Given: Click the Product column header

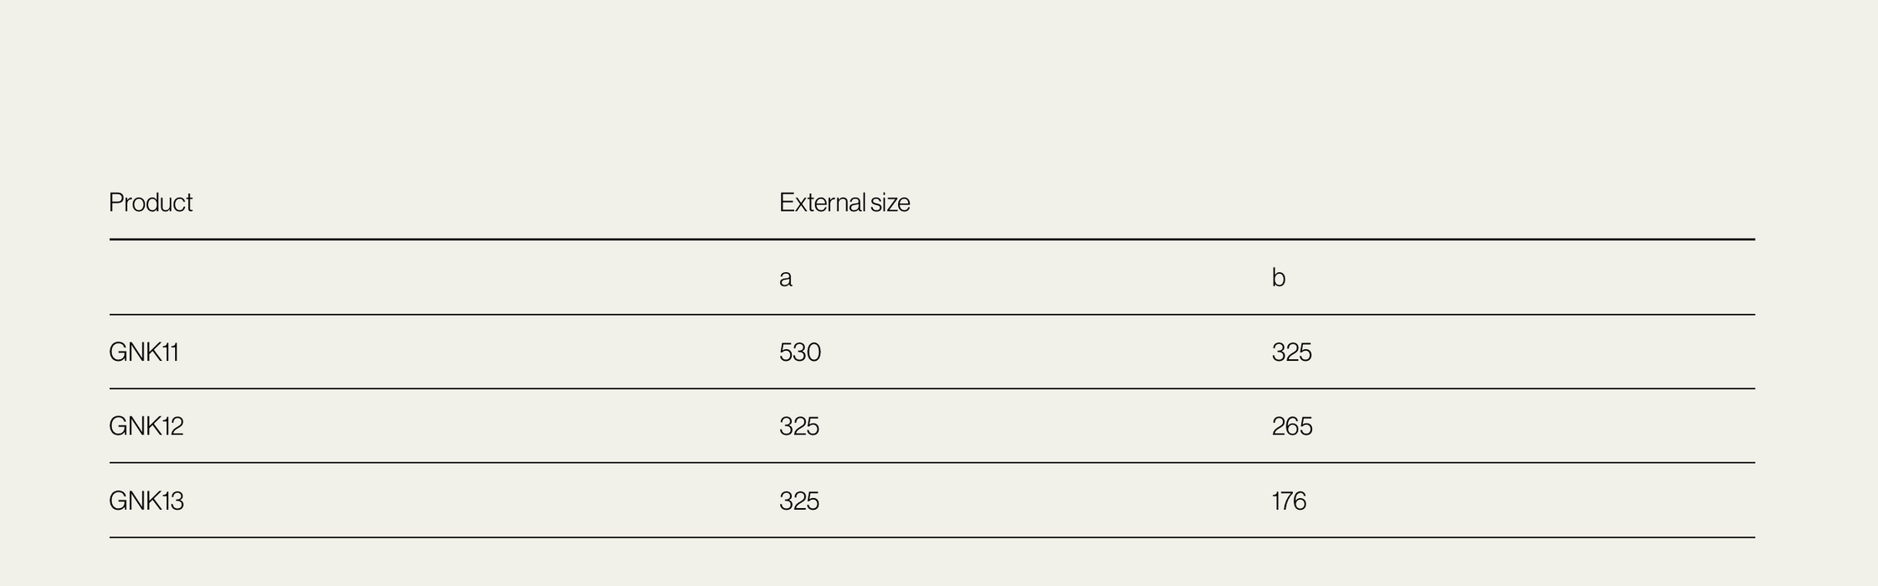Looking at the screenshot, I should (151, 203).
